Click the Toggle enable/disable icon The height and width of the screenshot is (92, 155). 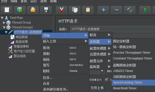(x=130, y=10)
